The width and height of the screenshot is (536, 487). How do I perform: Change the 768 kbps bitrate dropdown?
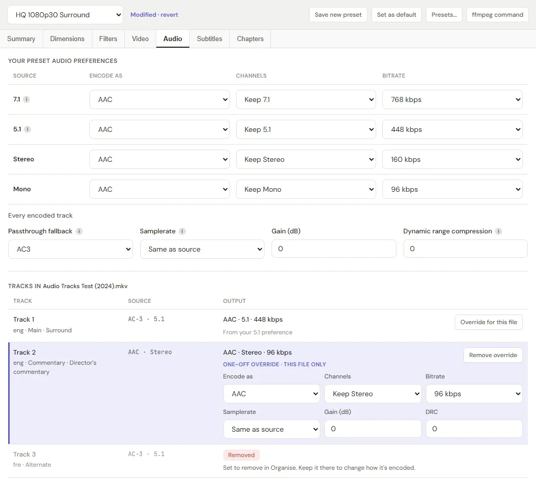click(x=452, y=99)
